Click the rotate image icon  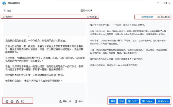click(17, 101)
